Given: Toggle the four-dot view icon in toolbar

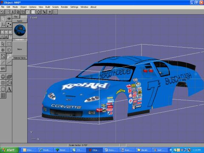Looking at the screenshot, I should [33, 12].
